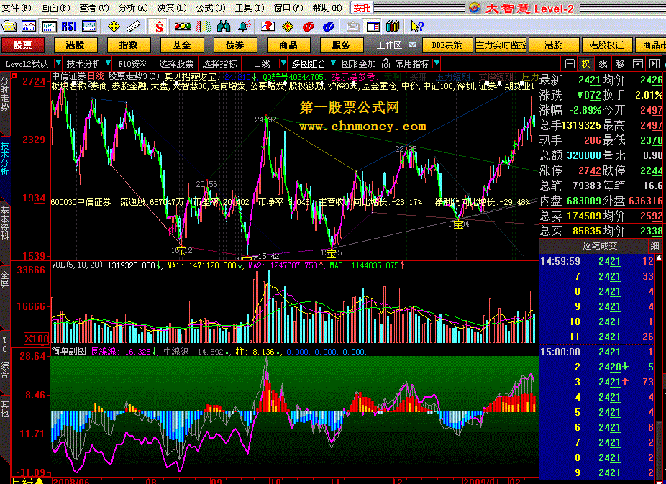The width and height of the screenshot is (666, 484).
Task: Click the help cursor question icon
Action: (x=417, y=27)
